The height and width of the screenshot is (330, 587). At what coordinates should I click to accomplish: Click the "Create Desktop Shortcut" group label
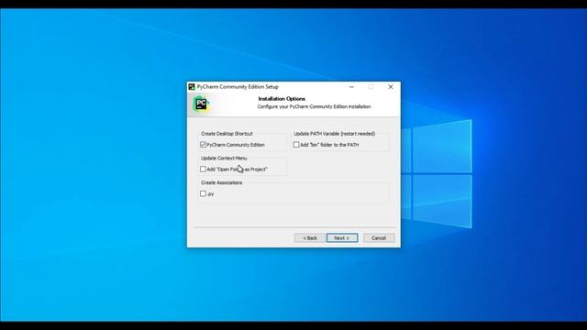(227, 134)
